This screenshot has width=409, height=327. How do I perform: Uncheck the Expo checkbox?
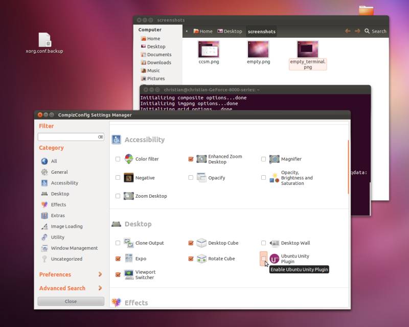(118, 259)
